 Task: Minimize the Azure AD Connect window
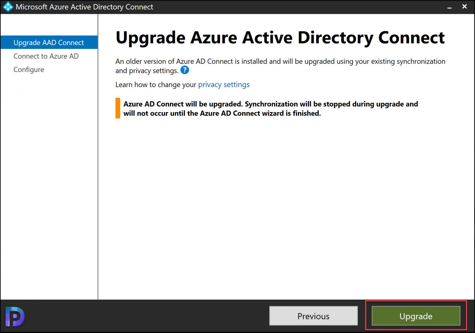[x=449, y=7]
